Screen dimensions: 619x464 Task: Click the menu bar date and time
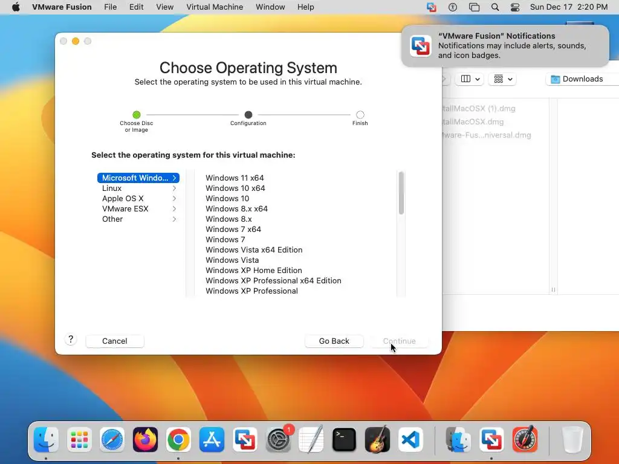tap(568, 7)
